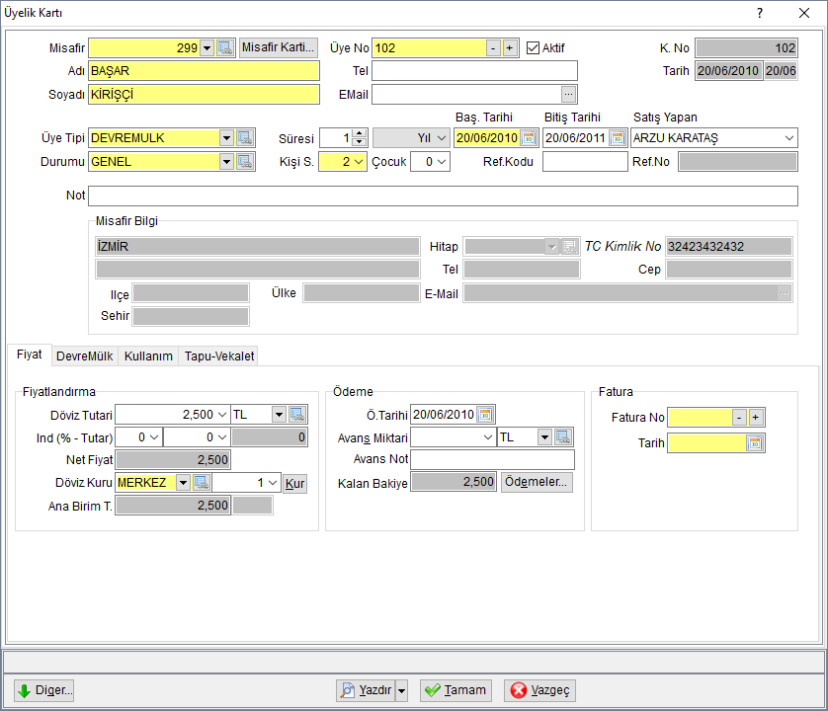Open the Avans Miktarı currency lookup icon
The width and height of the screenshot is (828, 711).
click(563, 437)
